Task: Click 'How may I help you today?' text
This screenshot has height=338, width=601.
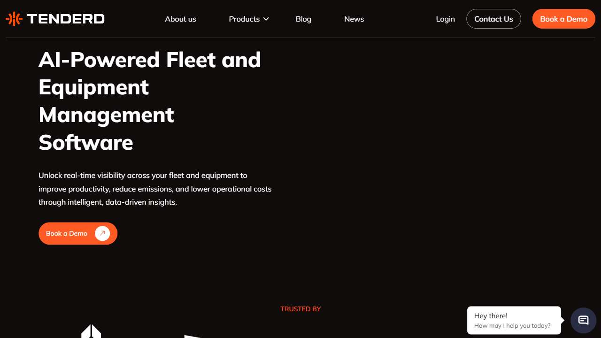Action: click(512, 326)
